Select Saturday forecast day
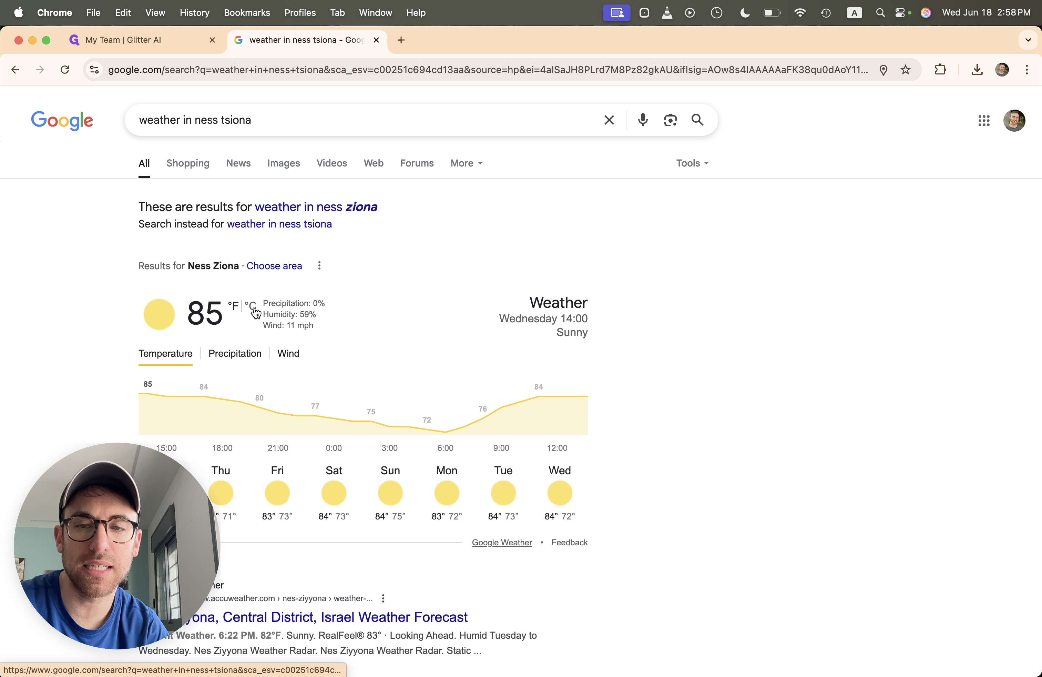Image resolution: width=1042 pixels, height=677 pixels. (334, 493)
